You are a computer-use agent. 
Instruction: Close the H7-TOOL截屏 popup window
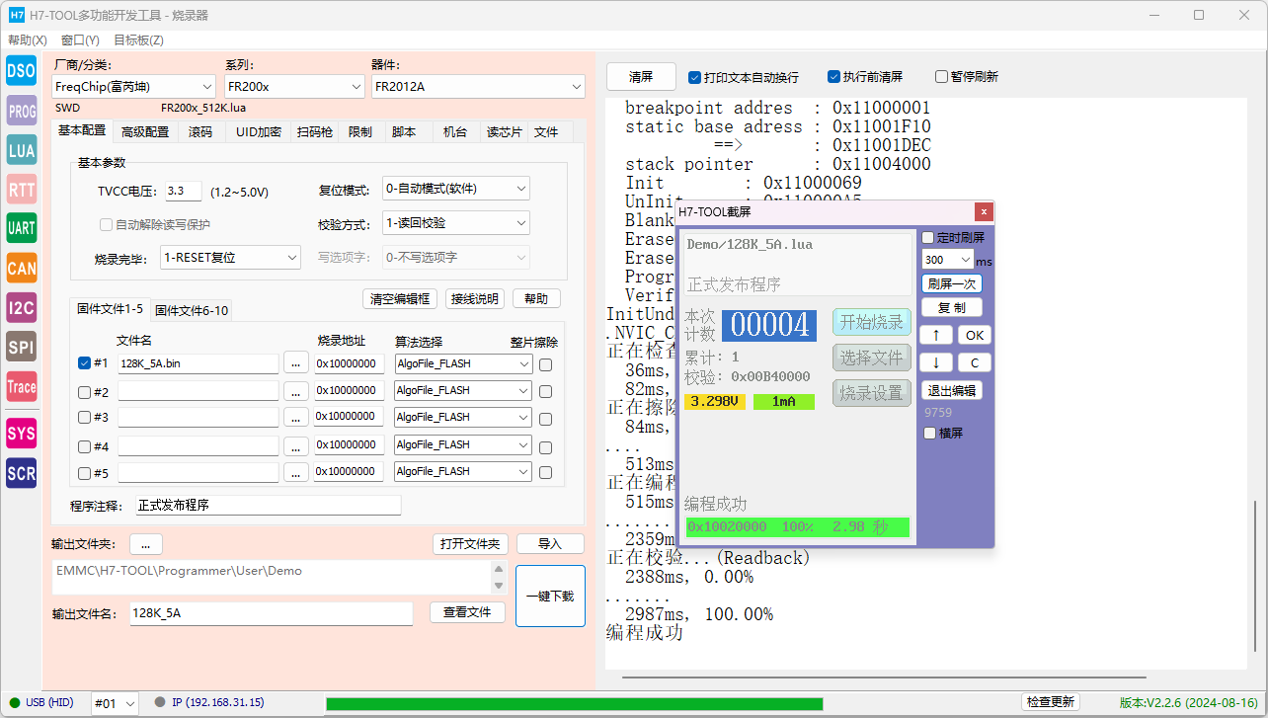[983, 211]
